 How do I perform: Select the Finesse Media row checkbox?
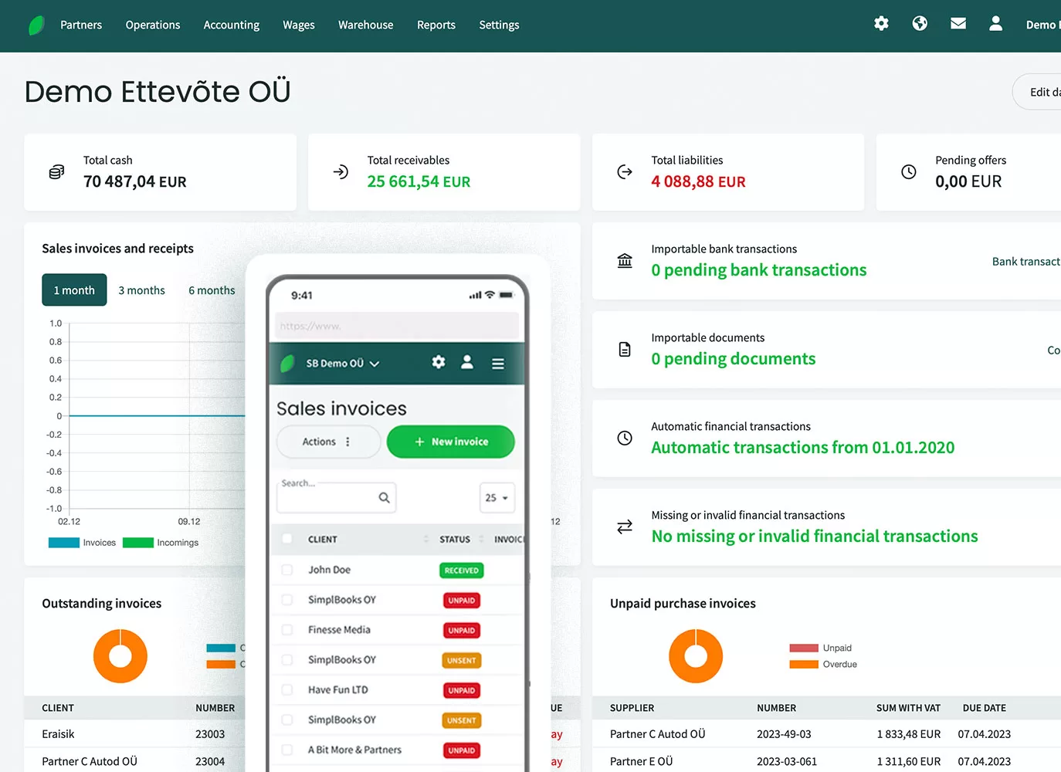tap(287, 630)
